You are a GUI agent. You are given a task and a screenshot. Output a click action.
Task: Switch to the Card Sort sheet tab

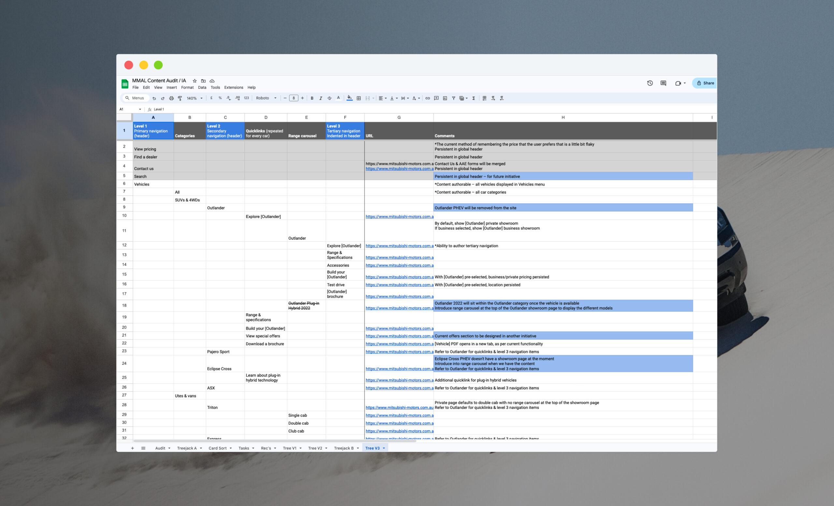(x=220, y=448)
